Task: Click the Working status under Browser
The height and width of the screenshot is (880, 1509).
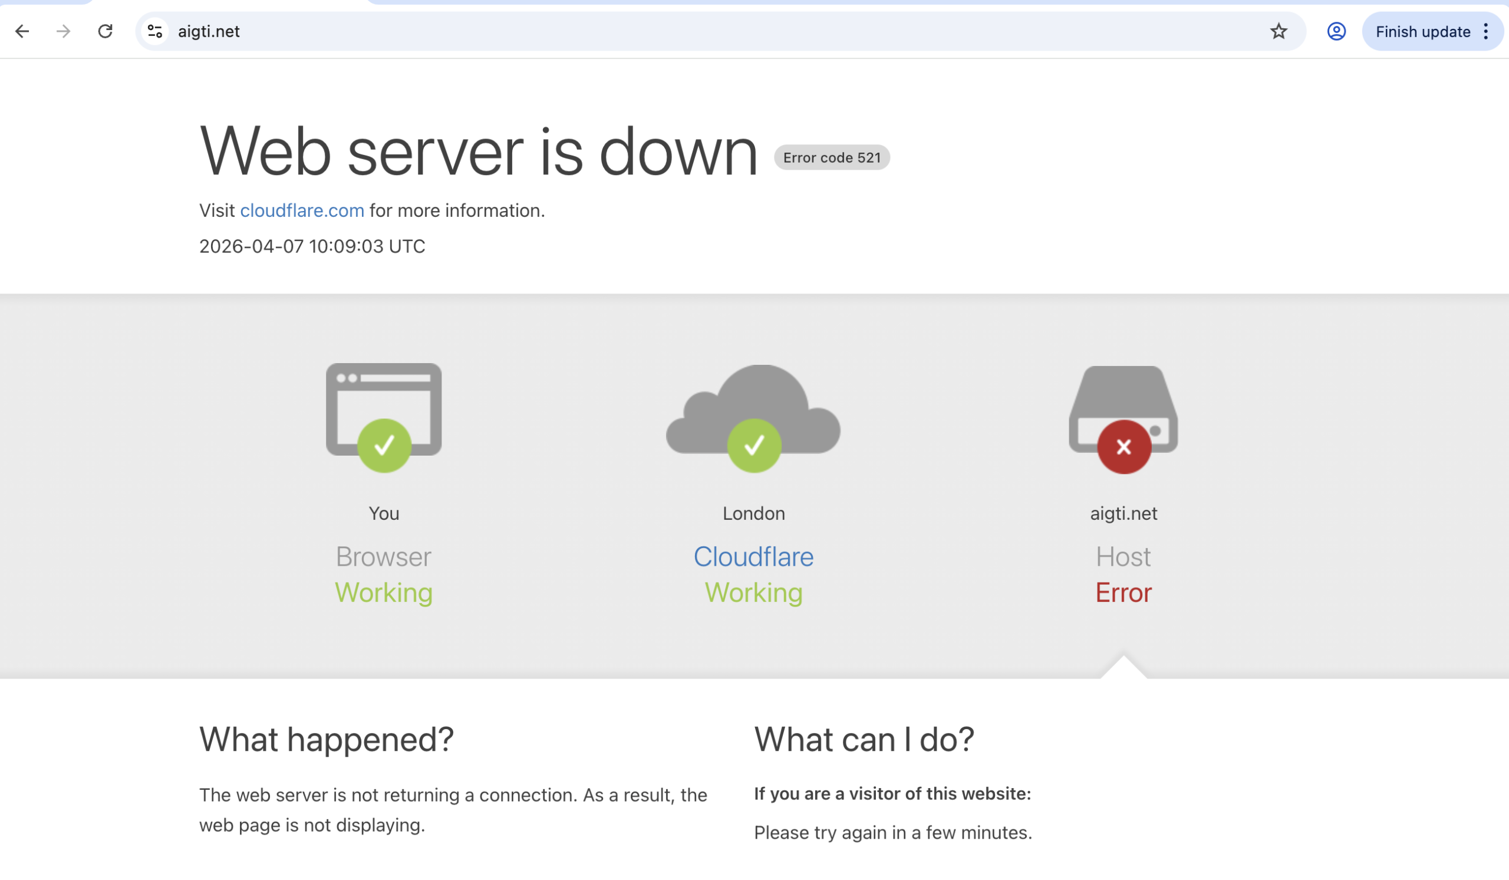Action: tap(383, 592)
